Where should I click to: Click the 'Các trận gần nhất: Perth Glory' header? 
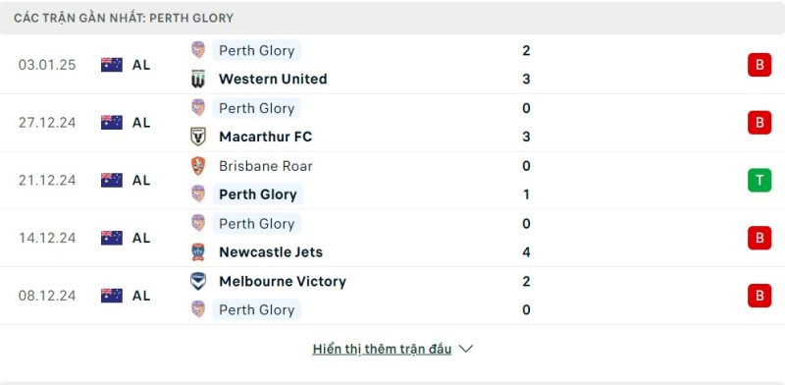[x=124, y=18]
